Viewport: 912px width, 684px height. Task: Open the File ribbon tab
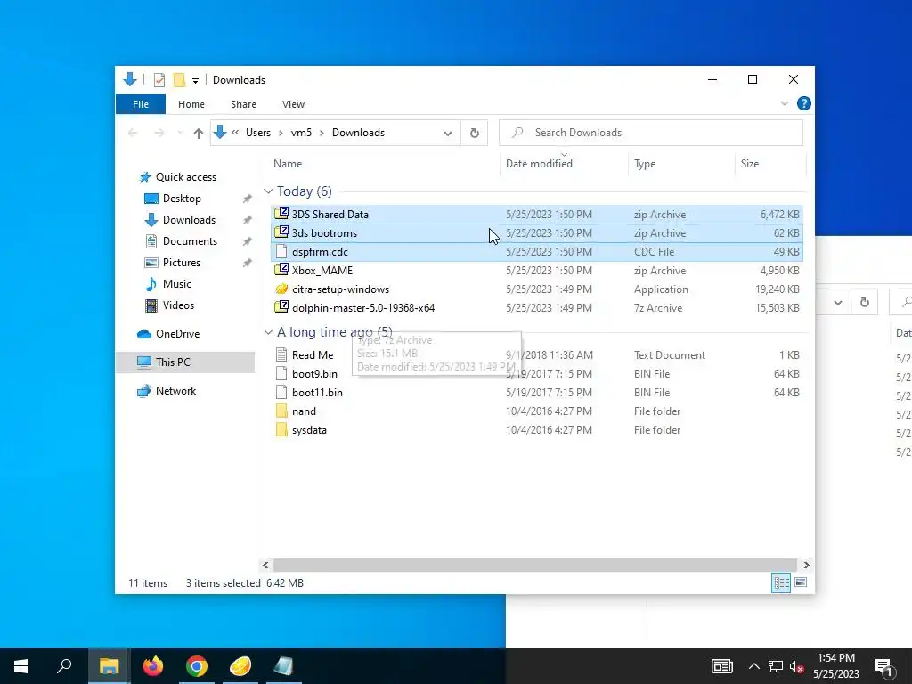click(141, 104)
